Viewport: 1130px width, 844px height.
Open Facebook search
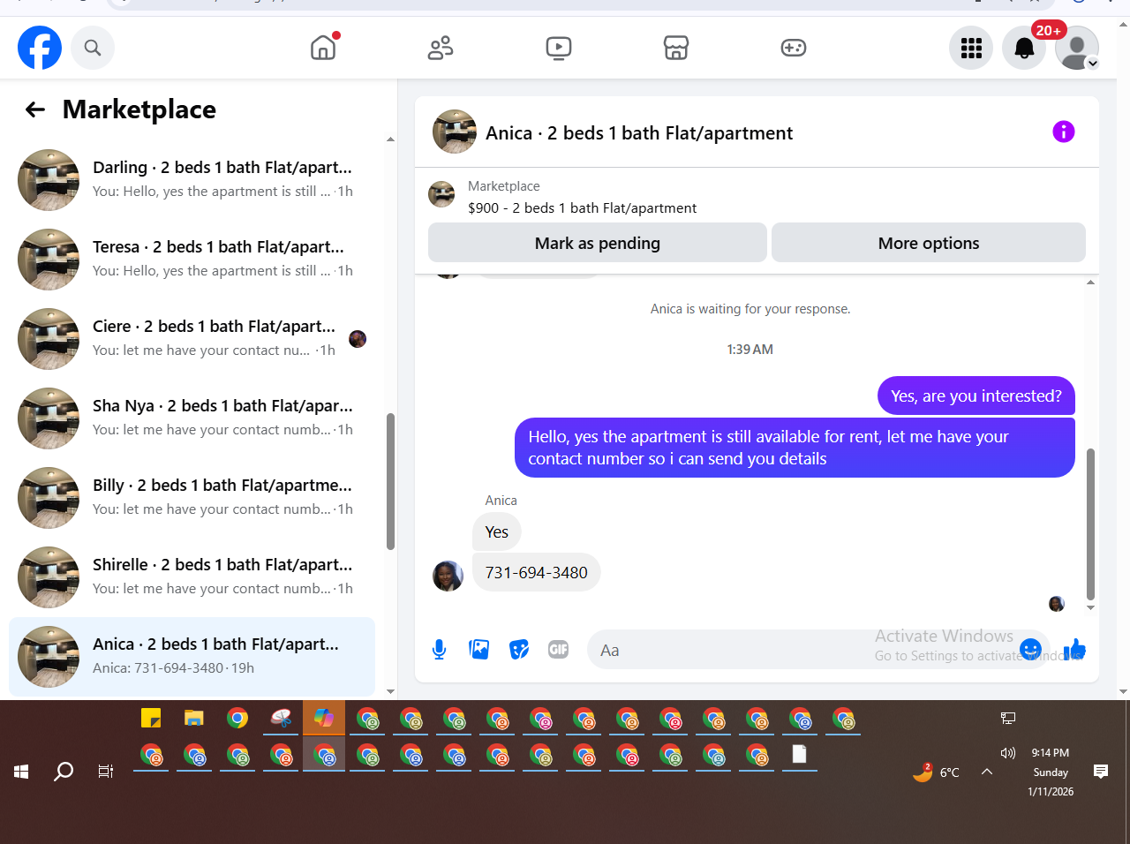[x=93, y=48]
